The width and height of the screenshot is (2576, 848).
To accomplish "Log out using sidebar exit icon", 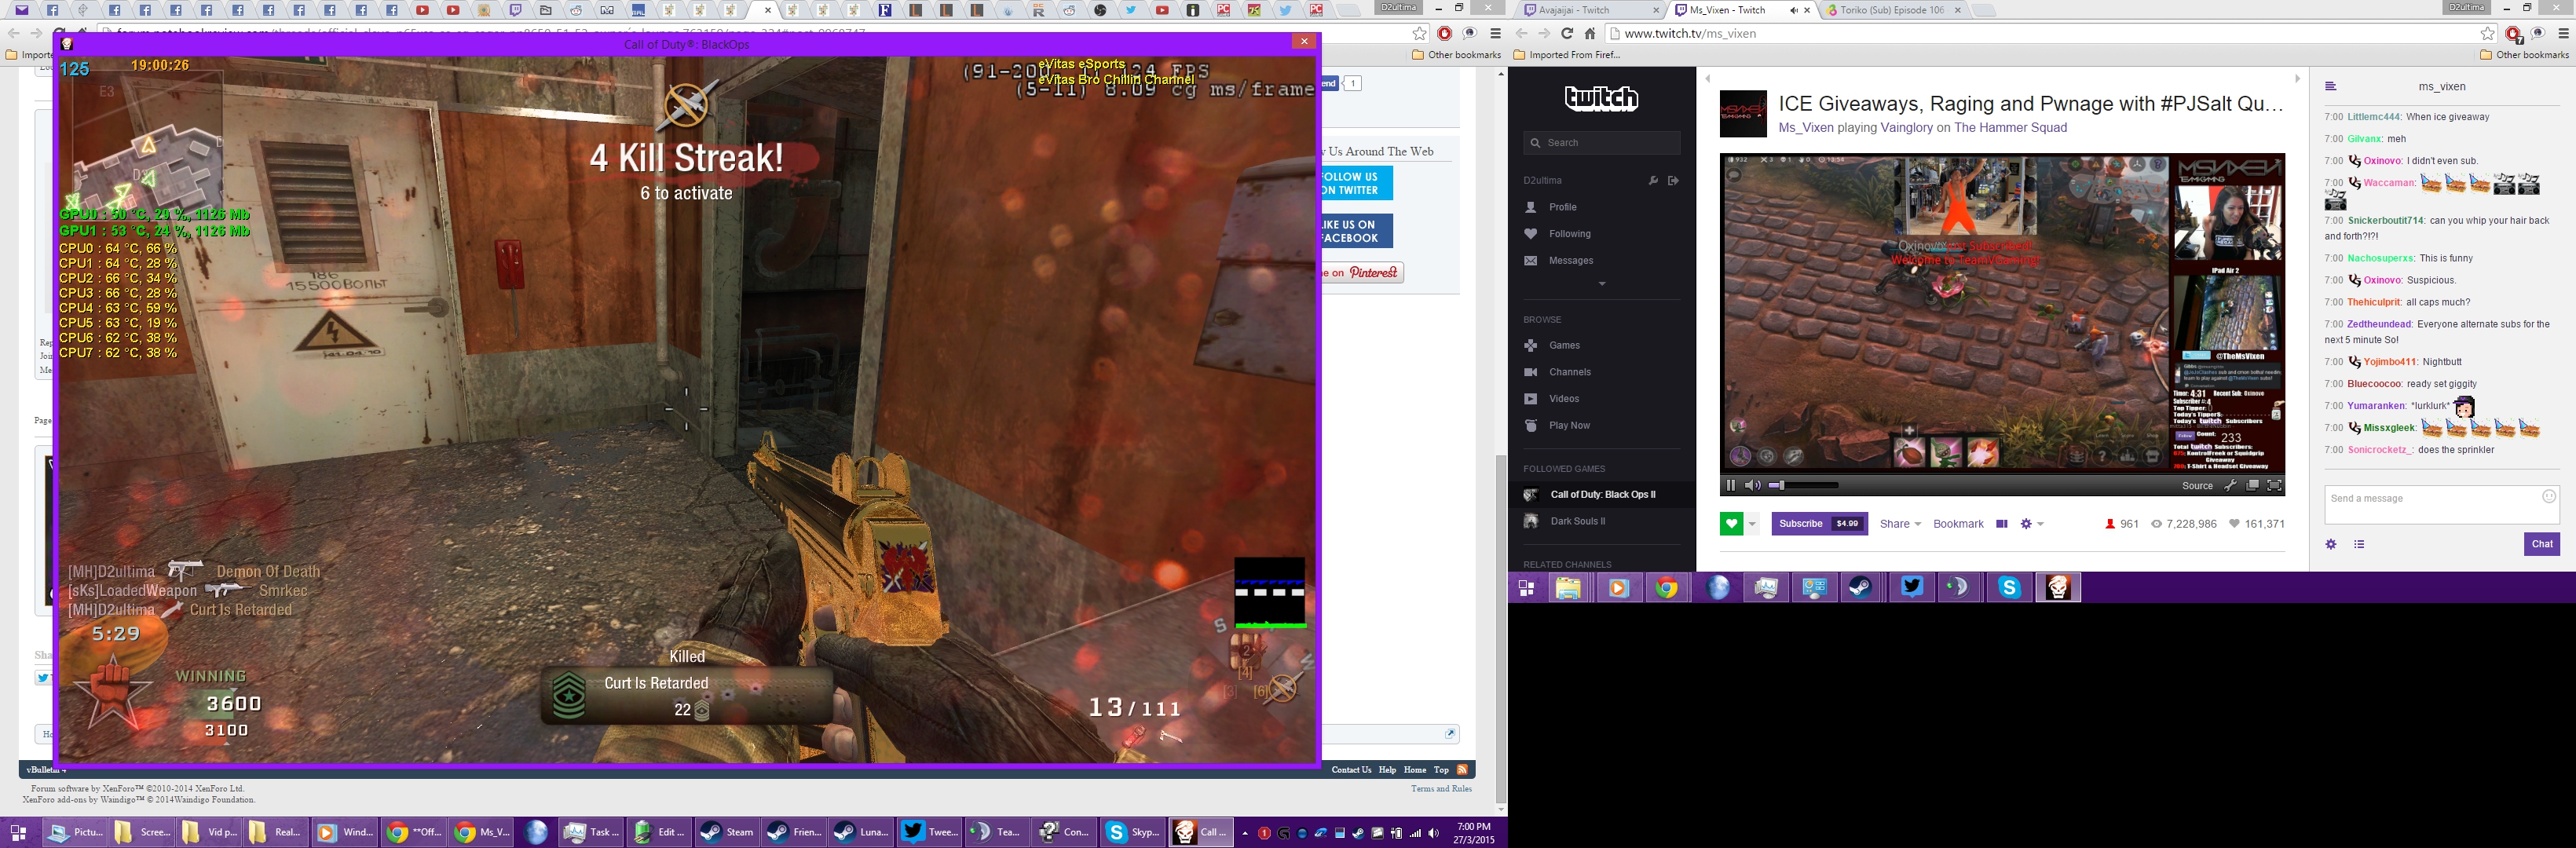I will point(1673,181).
